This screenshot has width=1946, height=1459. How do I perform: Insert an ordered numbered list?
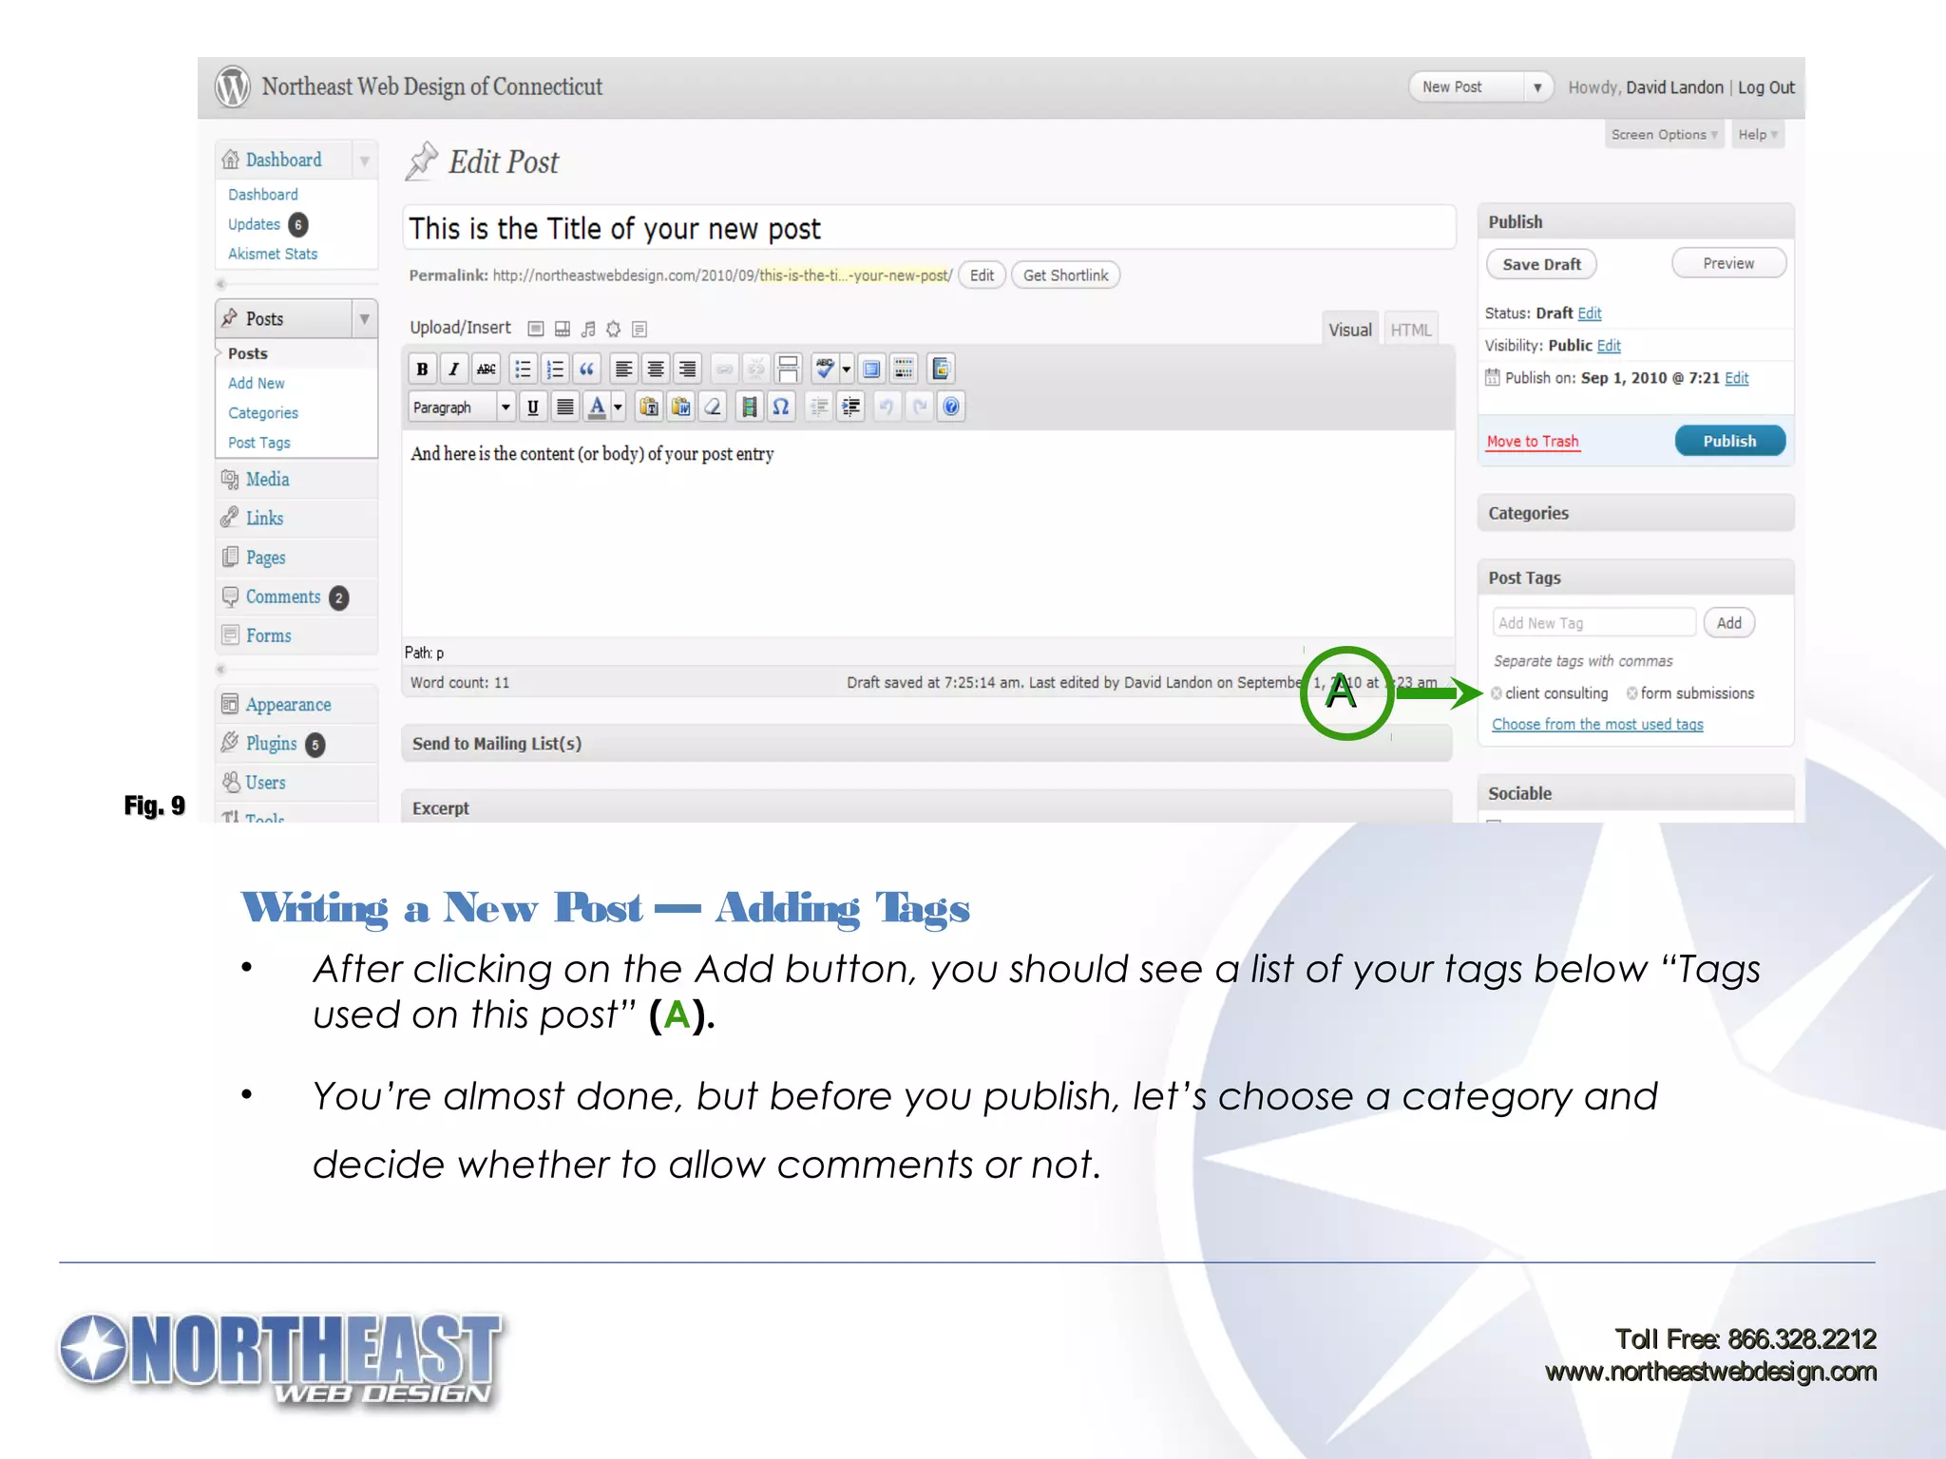(x=555, y=369)
